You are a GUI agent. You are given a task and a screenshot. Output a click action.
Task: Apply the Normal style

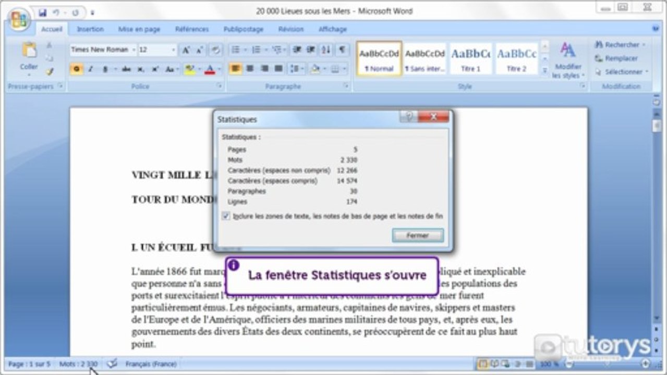[x=379, y=58]
